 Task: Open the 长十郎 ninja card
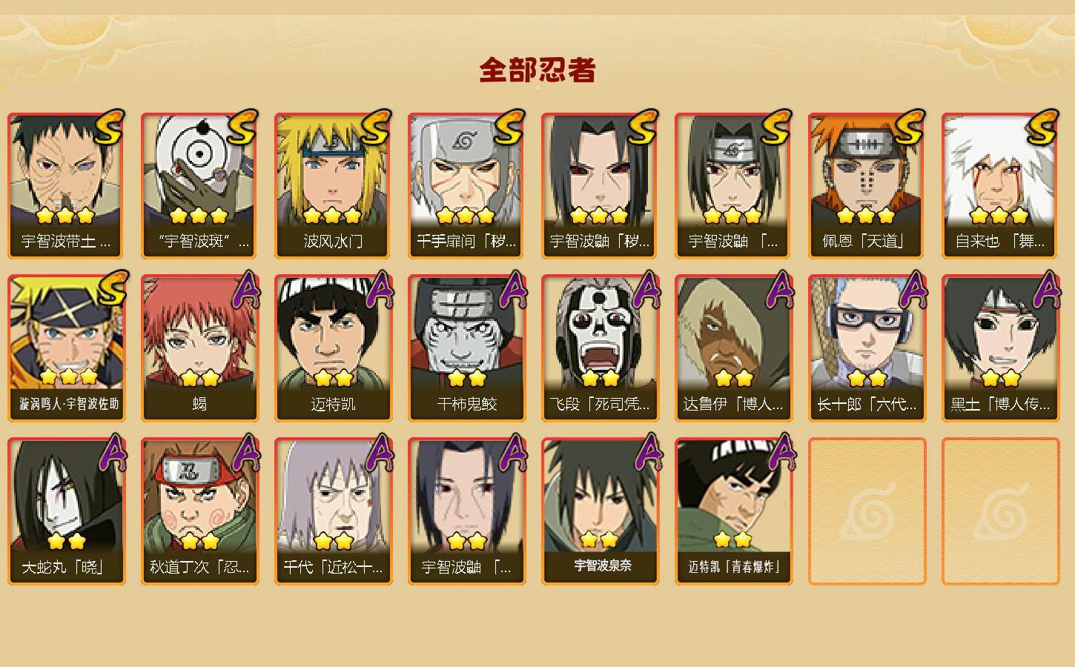867,348
